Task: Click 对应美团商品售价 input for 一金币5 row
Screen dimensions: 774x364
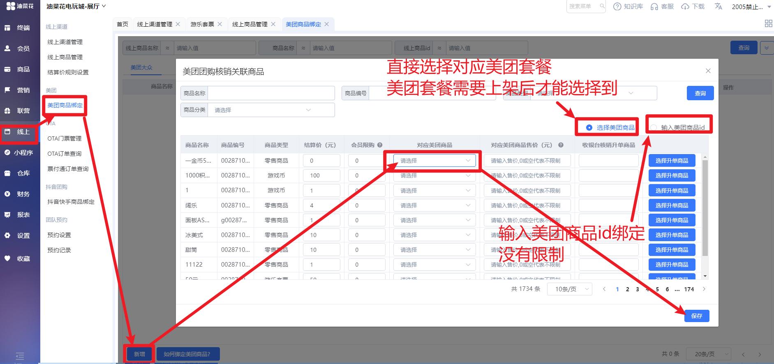Action: (527, 161)
